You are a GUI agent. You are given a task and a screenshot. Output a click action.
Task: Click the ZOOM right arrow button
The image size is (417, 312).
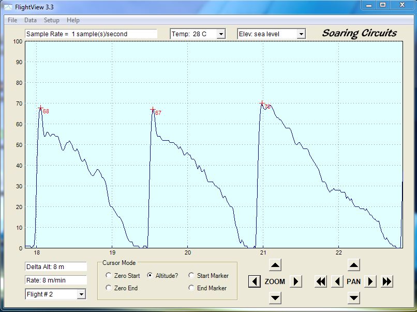pyautogui.click(x=295, y=281)
